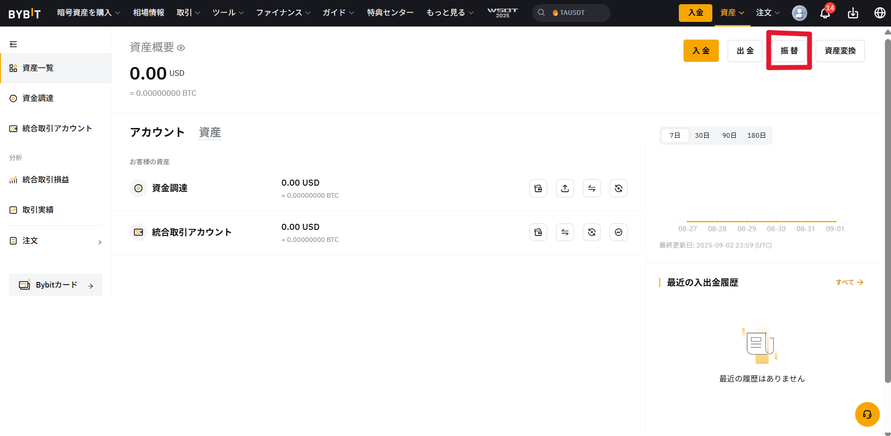This screenshot has width=891, height=436.
Task: Click the app download icon in header
Action: (852, 13)
